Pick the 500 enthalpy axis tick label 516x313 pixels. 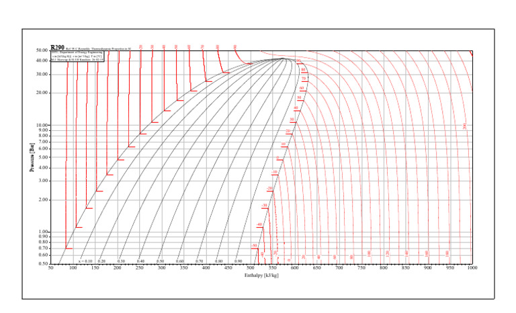251,268
